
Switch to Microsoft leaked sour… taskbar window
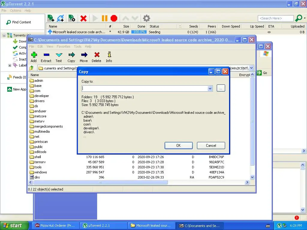pyautogui.click(x=151, y=226)
